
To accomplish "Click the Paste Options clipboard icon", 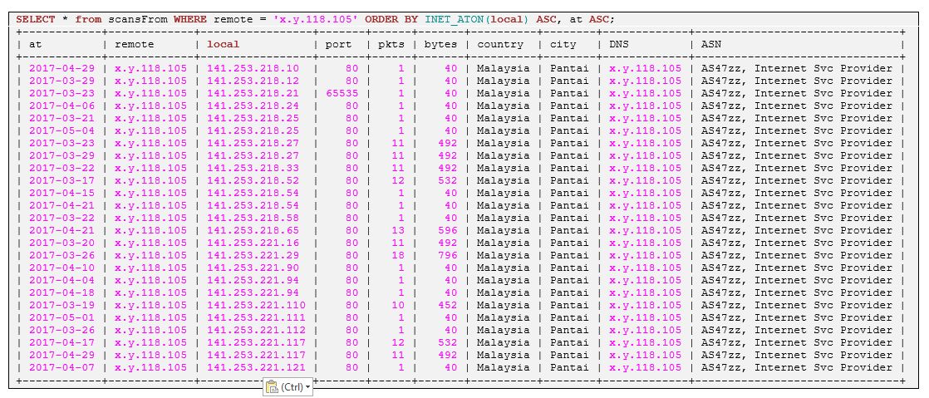I will click(272, 386).
